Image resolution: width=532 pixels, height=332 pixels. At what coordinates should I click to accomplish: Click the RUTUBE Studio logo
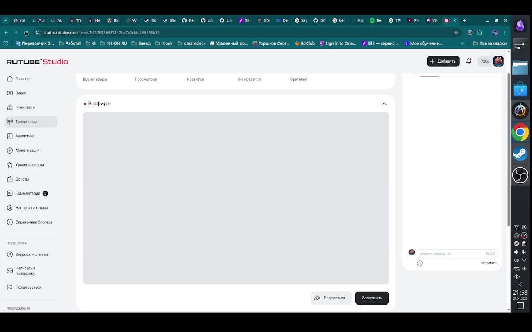click(x=37, y=62)
